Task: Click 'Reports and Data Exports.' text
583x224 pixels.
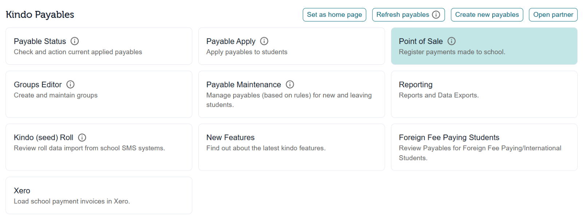Action: tap(439, 95)
